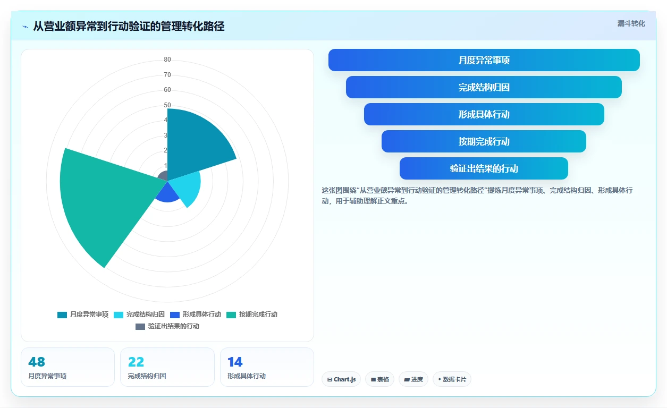Click the 按期完成行动 funnel bar
The height and width of the screenshot is (408, 667).
(484, 141)
